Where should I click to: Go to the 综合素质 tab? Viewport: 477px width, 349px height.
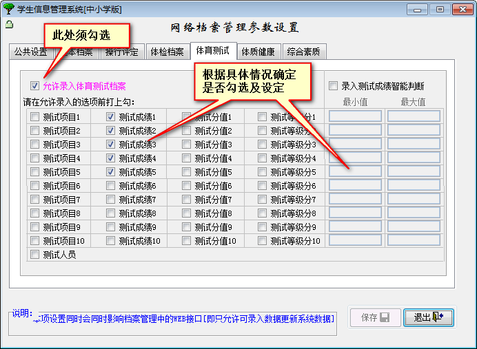pyautogui.click(x=304, y=52)
